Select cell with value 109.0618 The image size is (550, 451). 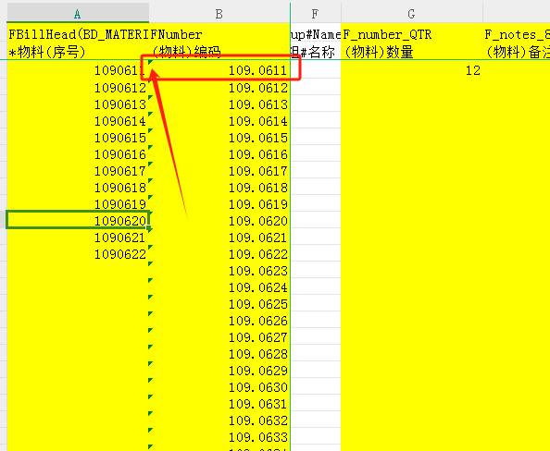[x=219, y=187]
